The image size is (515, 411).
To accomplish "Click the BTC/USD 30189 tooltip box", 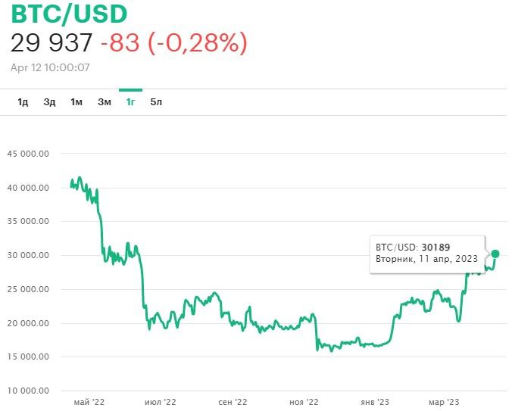I will pos(426,253).
